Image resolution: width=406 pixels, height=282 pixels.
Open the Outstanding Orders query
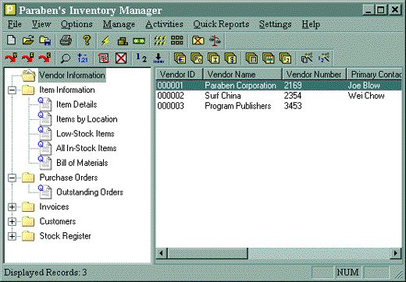point(90,192)
